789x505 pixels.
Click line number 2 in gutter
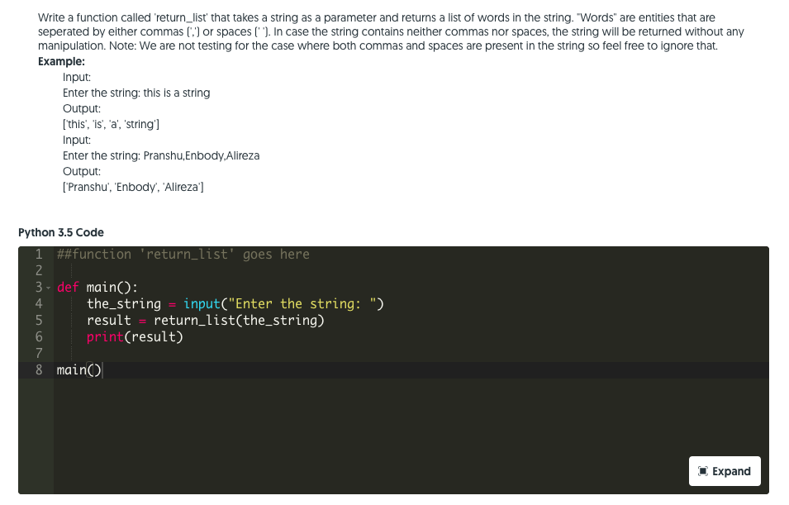(39, 271)
